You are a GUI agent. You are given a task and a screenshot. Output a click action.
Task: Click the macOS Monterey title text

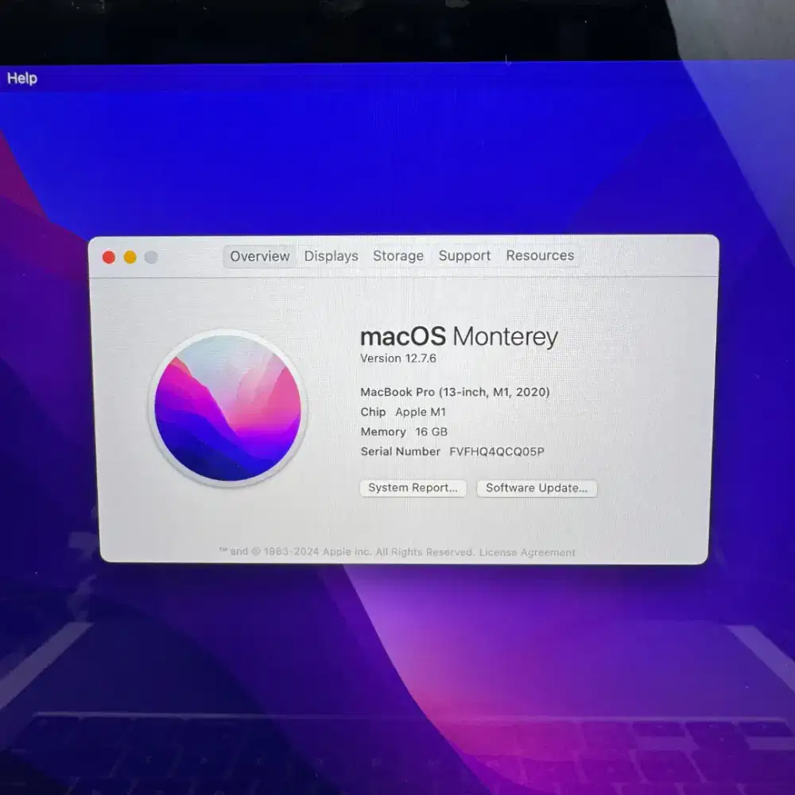coord(459,336)
